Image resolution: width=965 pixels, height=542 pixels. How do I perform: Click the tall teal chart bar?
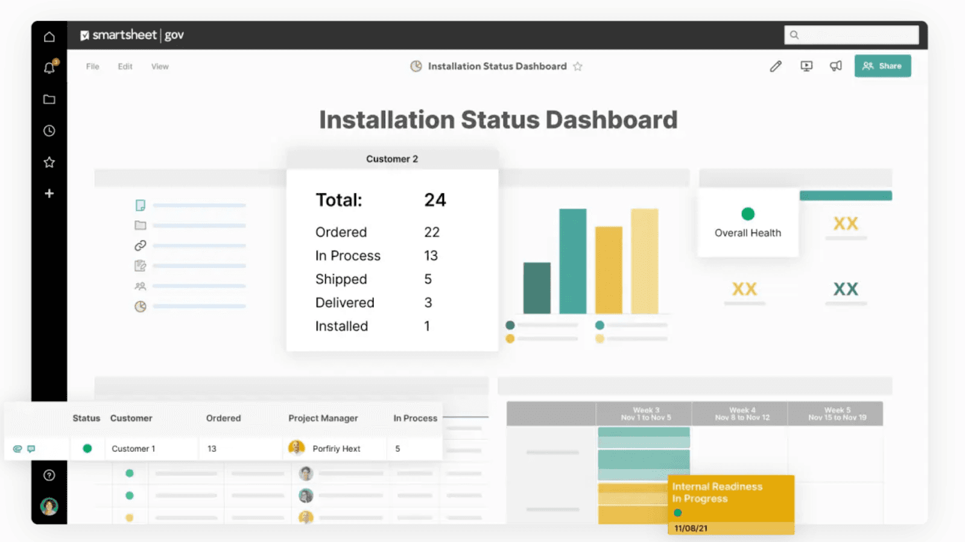[573, 261]
